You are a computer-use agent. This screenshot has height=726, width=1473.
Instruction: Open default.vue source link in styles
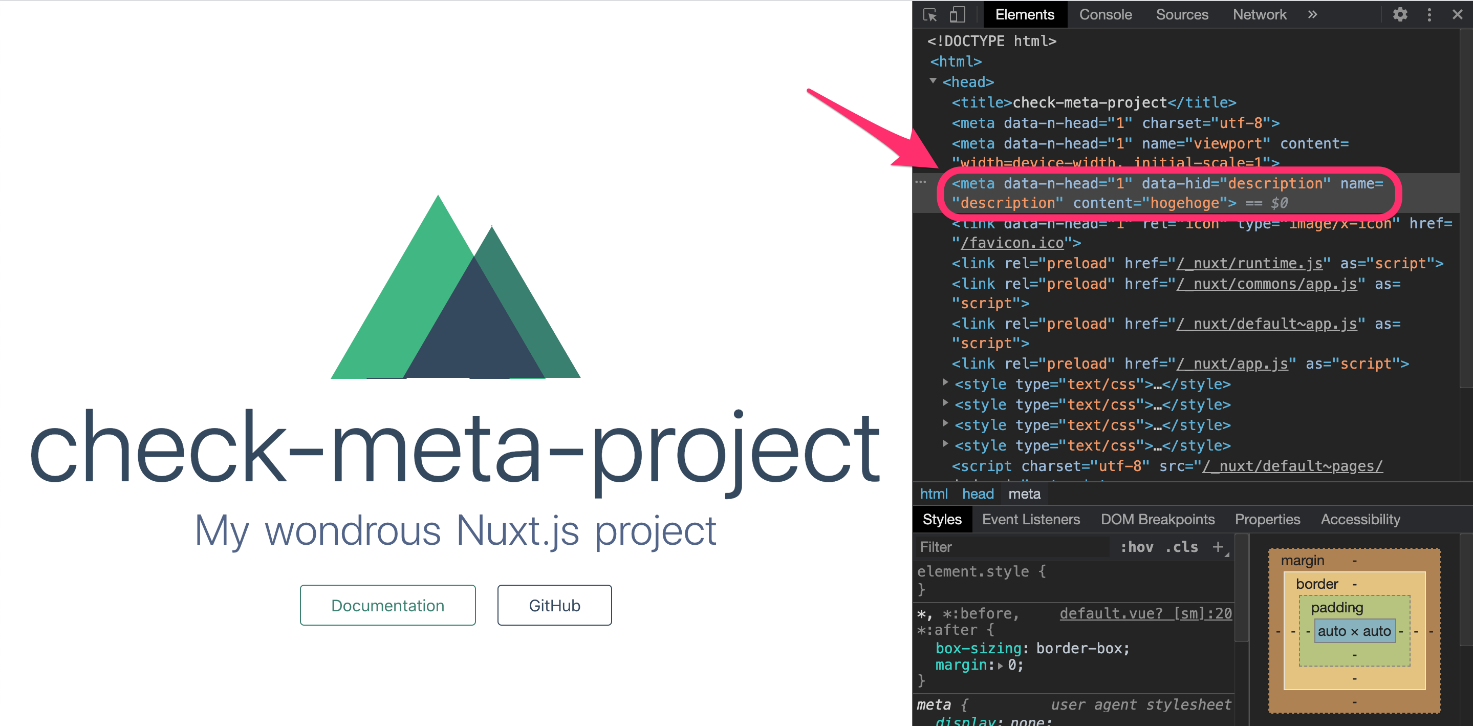click(1145, 613)
